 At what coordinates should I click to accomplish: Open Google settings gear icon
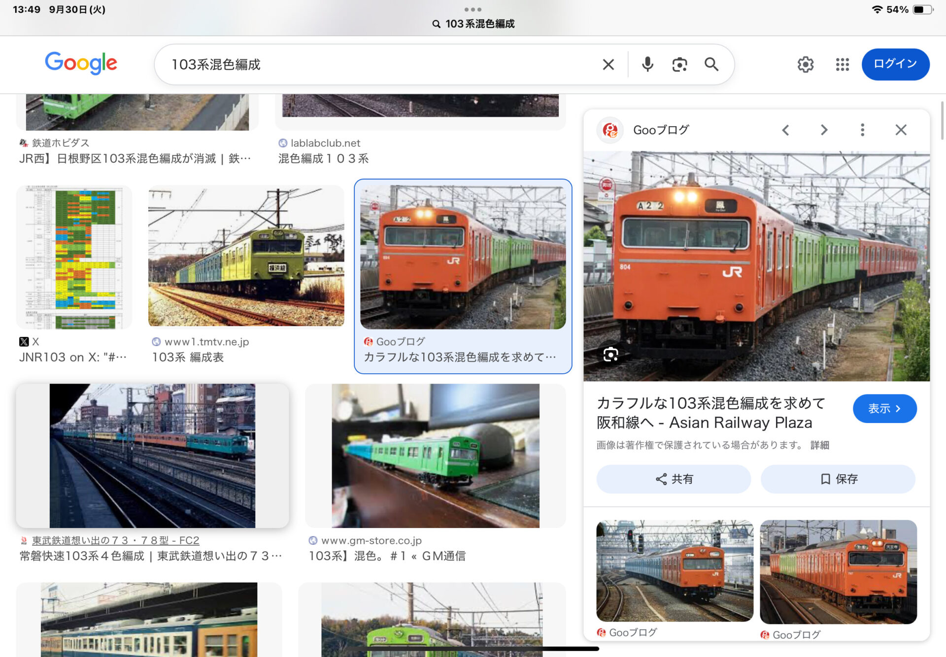tap(805, 65)
